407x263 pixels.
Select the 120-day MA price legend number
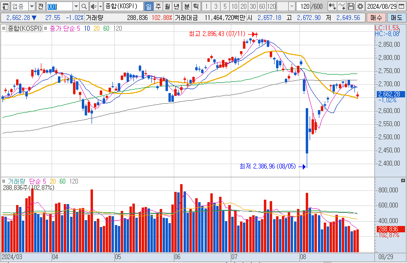[118, 29]
